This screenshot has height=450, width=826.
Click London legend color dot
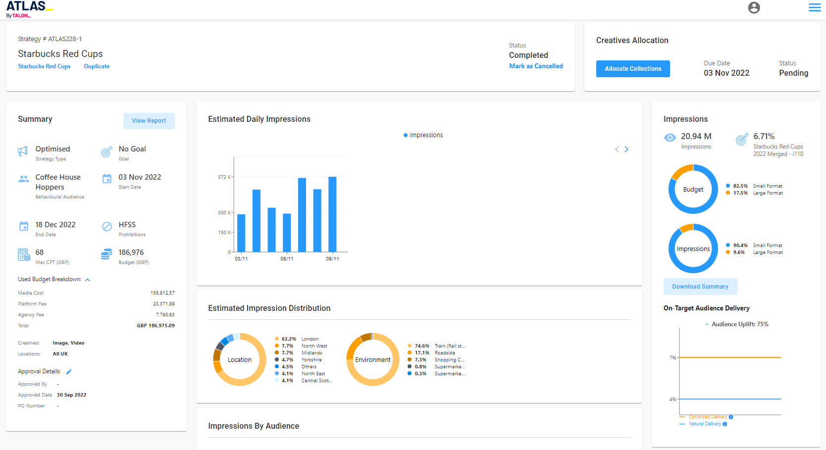click(x=277, y=339)
